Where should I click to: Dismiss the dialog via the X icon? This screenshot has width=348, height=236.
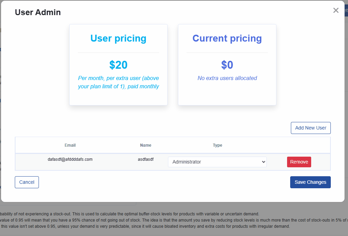click(x=336, y=10)
